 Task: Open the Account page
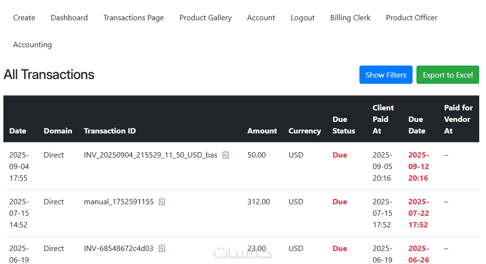pyautogui.click(x=261, y=18)
